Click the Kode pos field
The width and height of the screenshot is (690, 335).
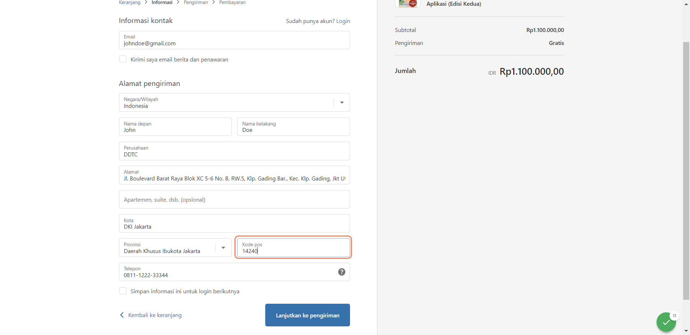294,248
